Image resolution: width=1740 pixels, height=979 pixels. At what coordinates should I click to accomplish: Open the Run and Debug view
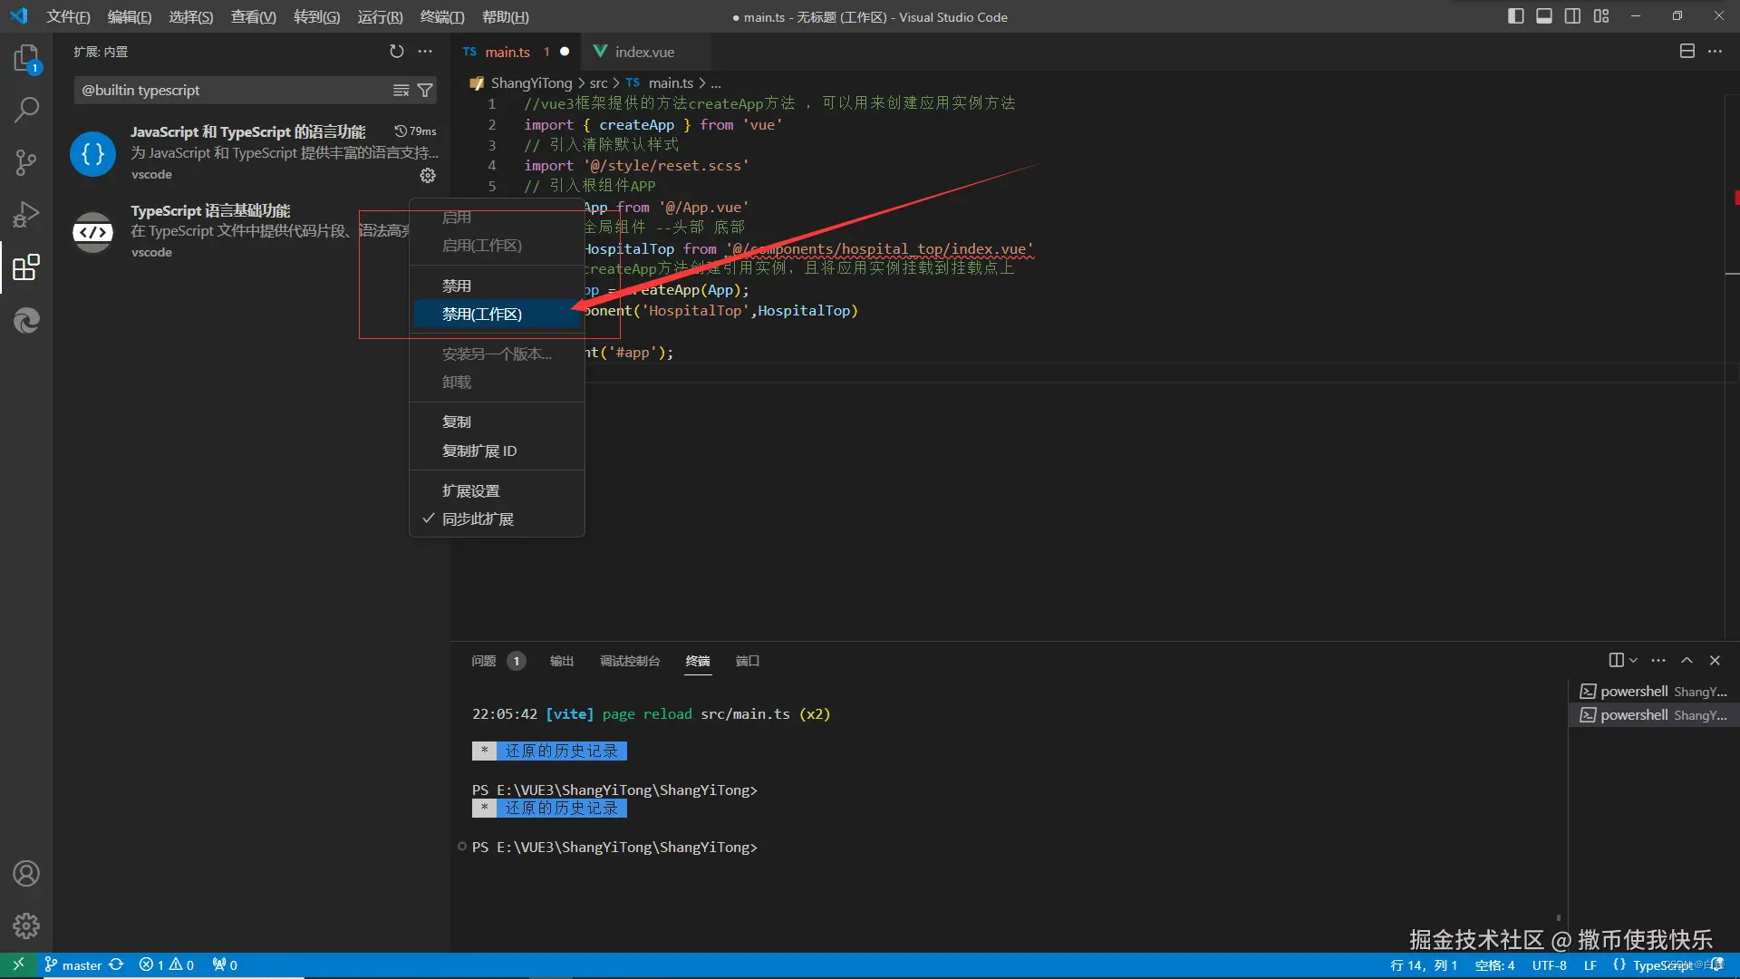(25, 216)
